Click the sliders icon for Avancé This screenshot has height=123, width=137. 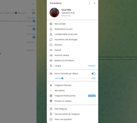tap(51, 50)
